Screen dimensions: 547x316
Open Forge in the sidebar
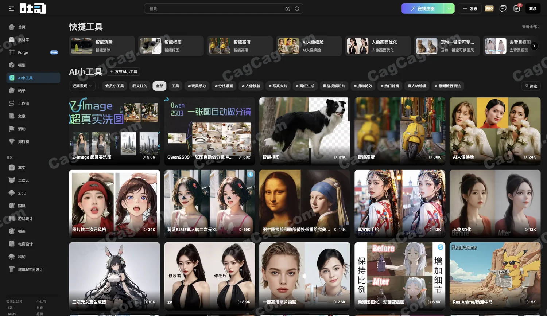[x=33, y=52]
